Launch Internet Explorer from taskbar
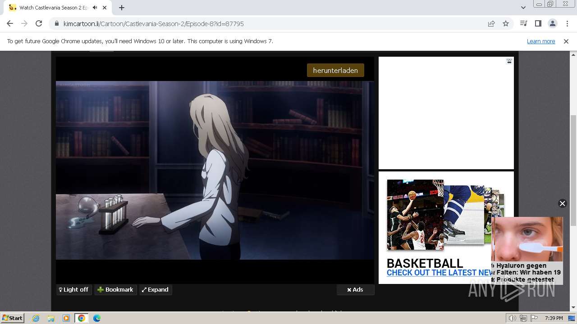This screenshot has width=577, height=324. [x=36, y=318]
